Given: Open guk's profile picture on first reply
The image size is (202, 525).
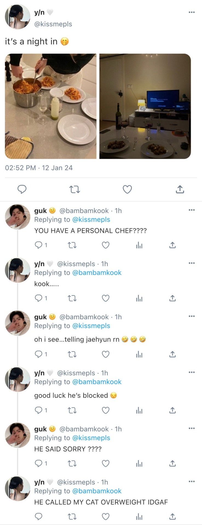Looking at the screenshot, I should 18,217.
